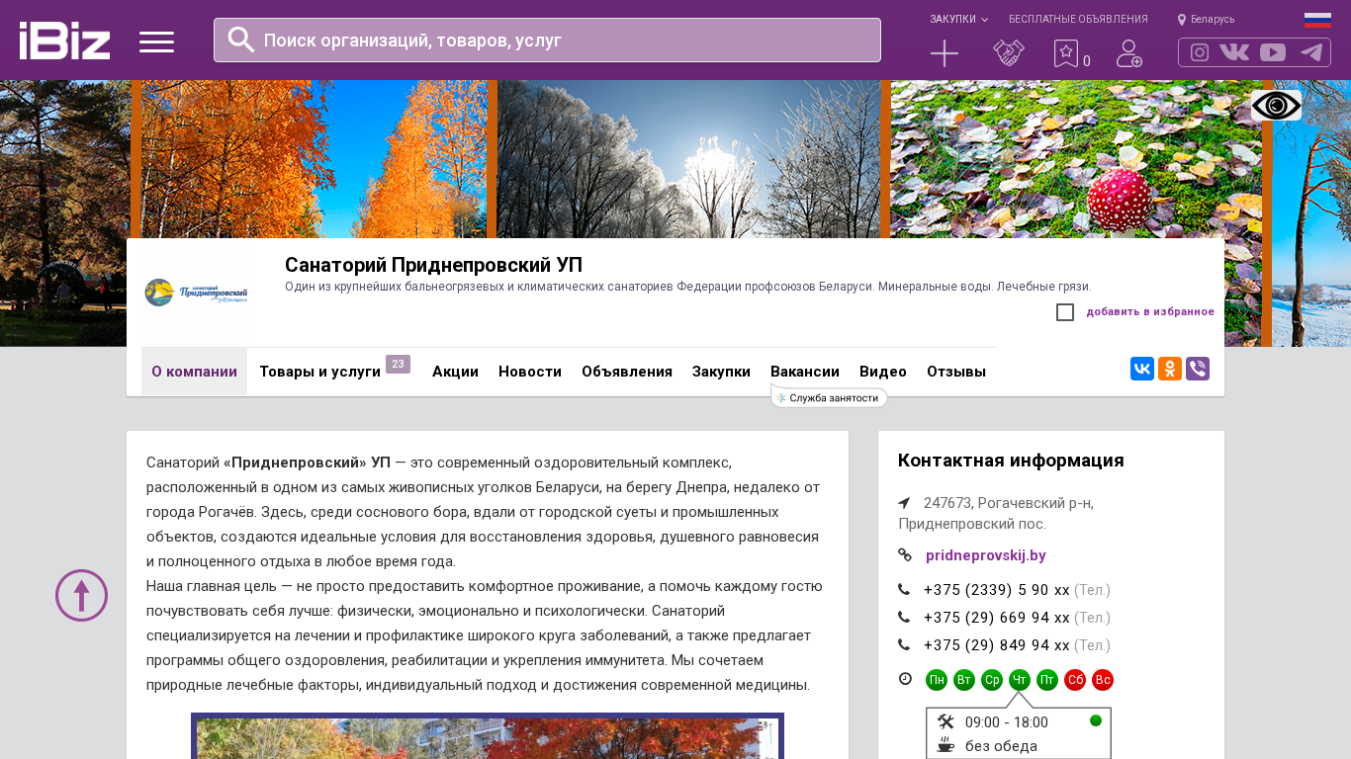Screen dimensions: 1351x759
Task: Click the plus add icon in header
Action: click(x=945, y=53)
